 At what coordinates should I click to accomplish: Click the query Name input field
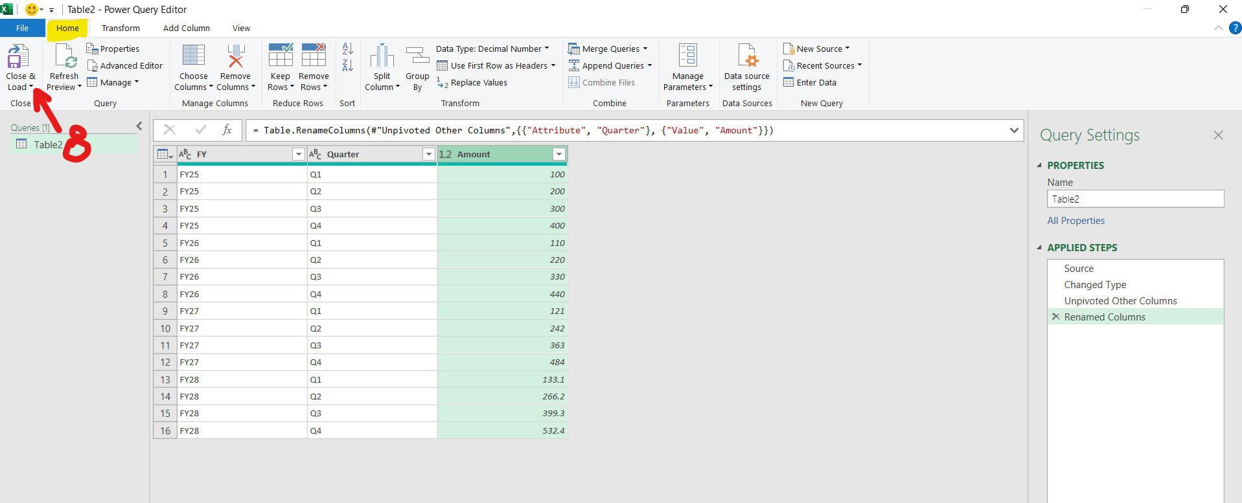pos(1135,199)
